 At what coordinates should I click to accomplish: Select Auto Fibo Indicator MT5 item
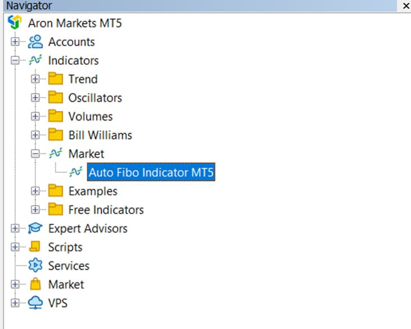pyautogui.click(x=151, y=172)
